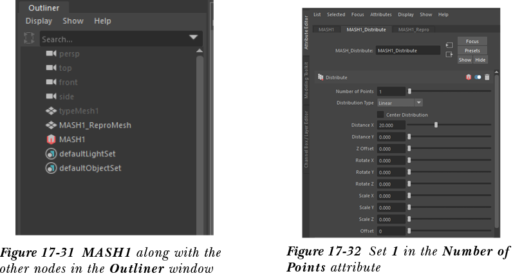The width and height of the screenshot is (513, 278).
Task: Enable the Center Distribution checkbox
Action: tap(380, 115)
